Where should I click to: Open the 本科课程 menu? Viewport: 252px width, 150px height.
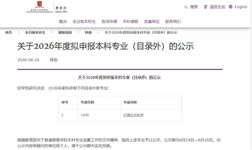[x=130, y=21]
